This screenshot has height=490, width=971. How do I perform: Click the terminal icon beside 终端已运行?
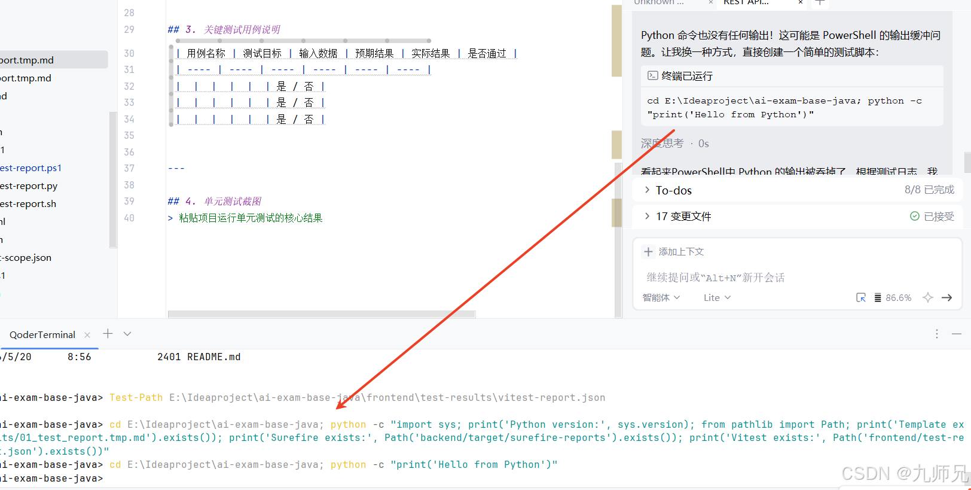pyautogui.click(x=653, y=75)
